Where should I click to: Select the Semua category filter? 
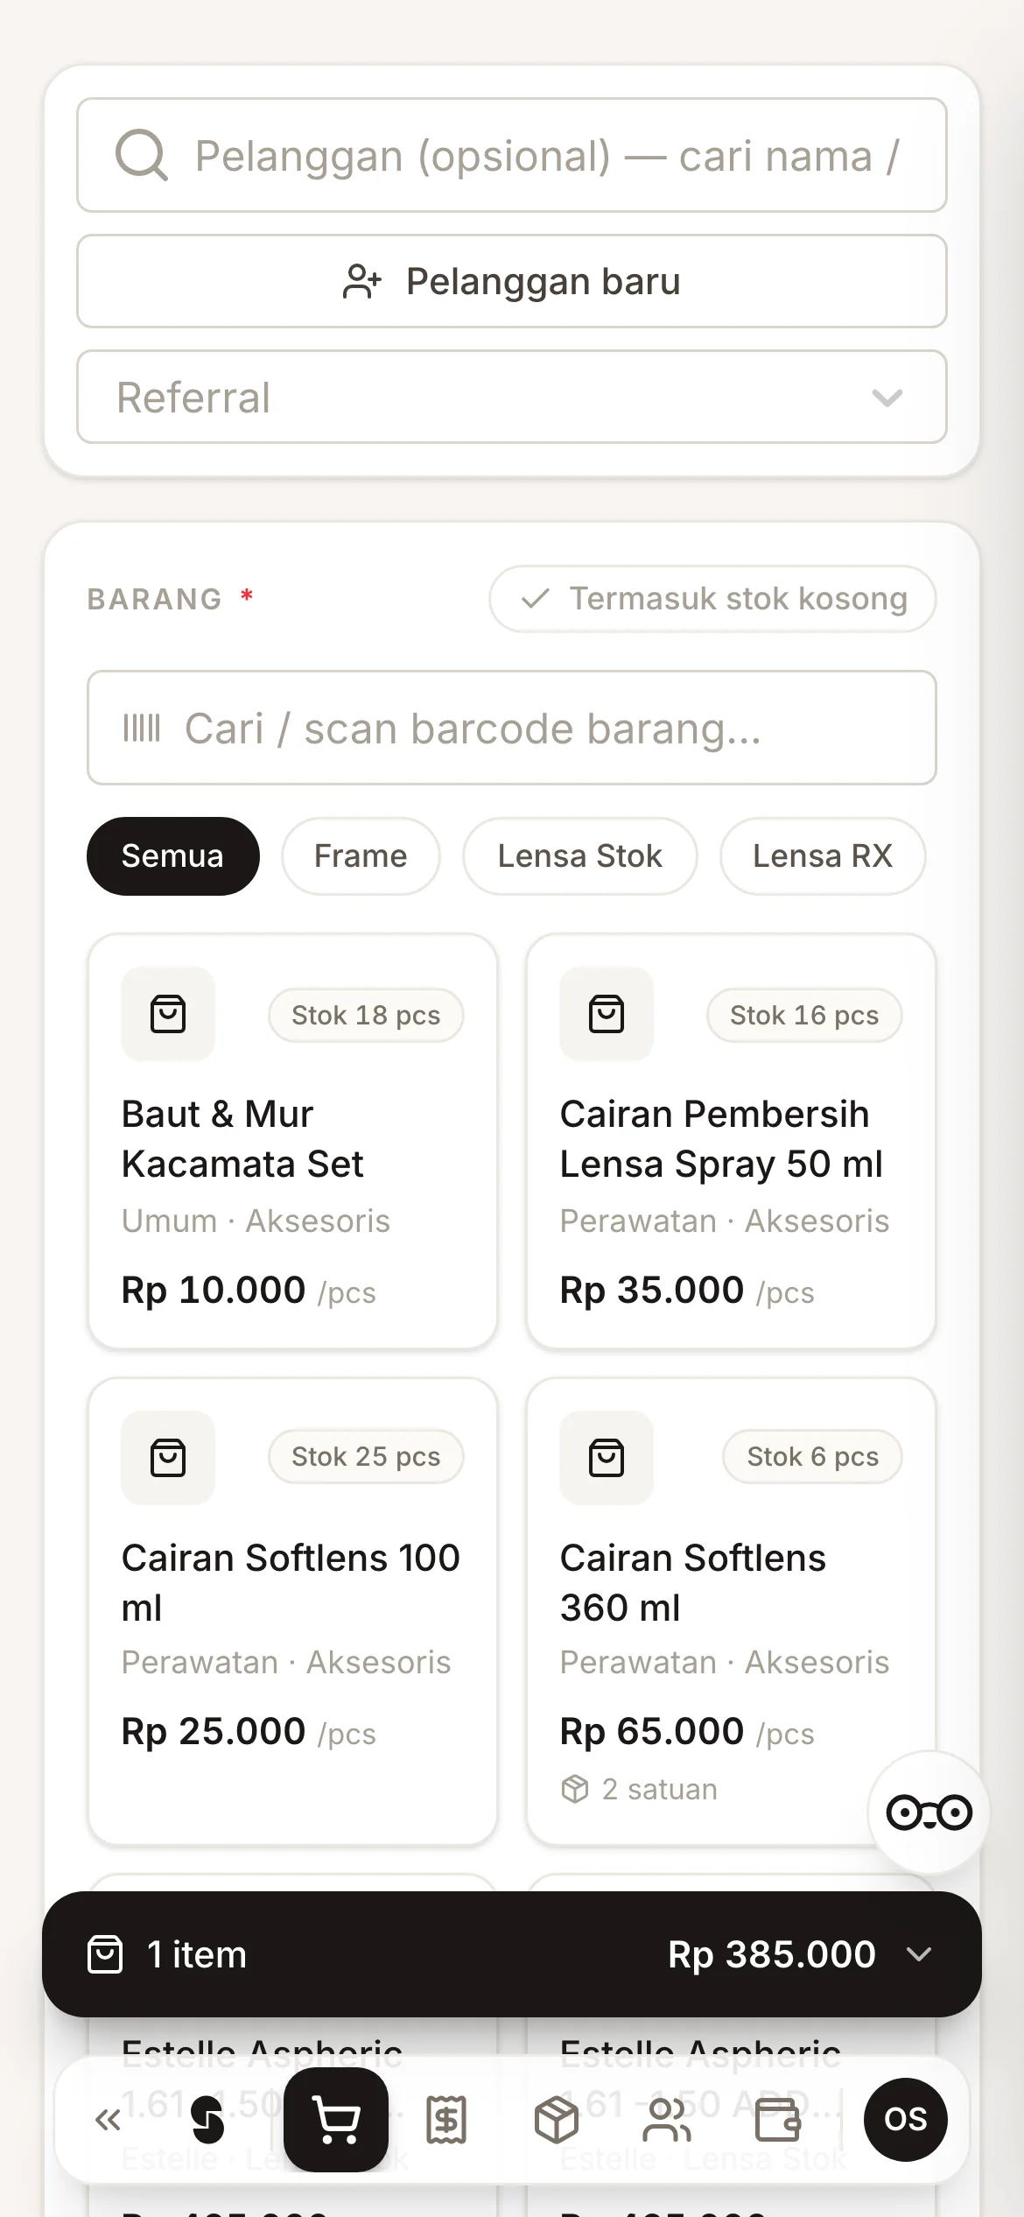[173, 856]
